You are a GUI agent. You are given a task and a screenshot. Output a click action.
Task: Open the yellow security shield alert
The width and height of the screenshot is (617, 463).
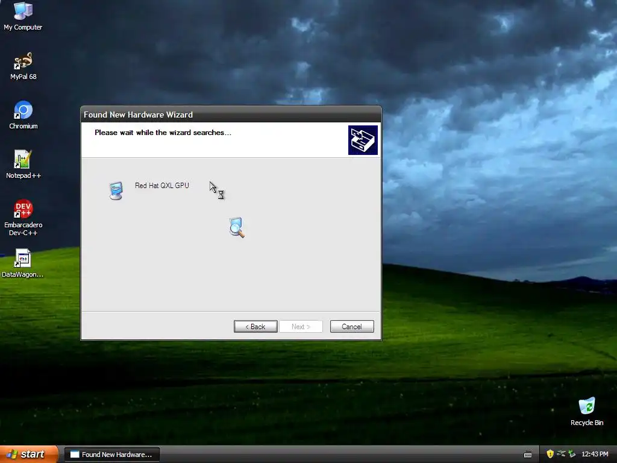tap(550, 454)
